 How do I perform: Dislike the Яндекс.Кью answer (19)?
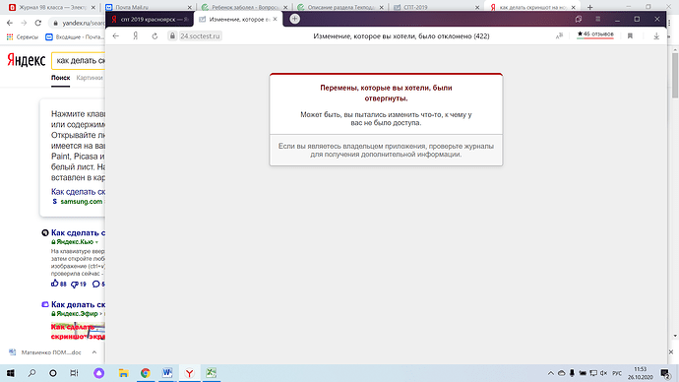(x=79, y=285)
